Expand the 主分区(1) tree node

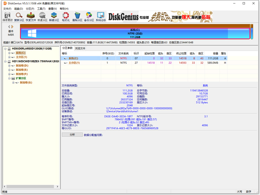pos(9,57)
